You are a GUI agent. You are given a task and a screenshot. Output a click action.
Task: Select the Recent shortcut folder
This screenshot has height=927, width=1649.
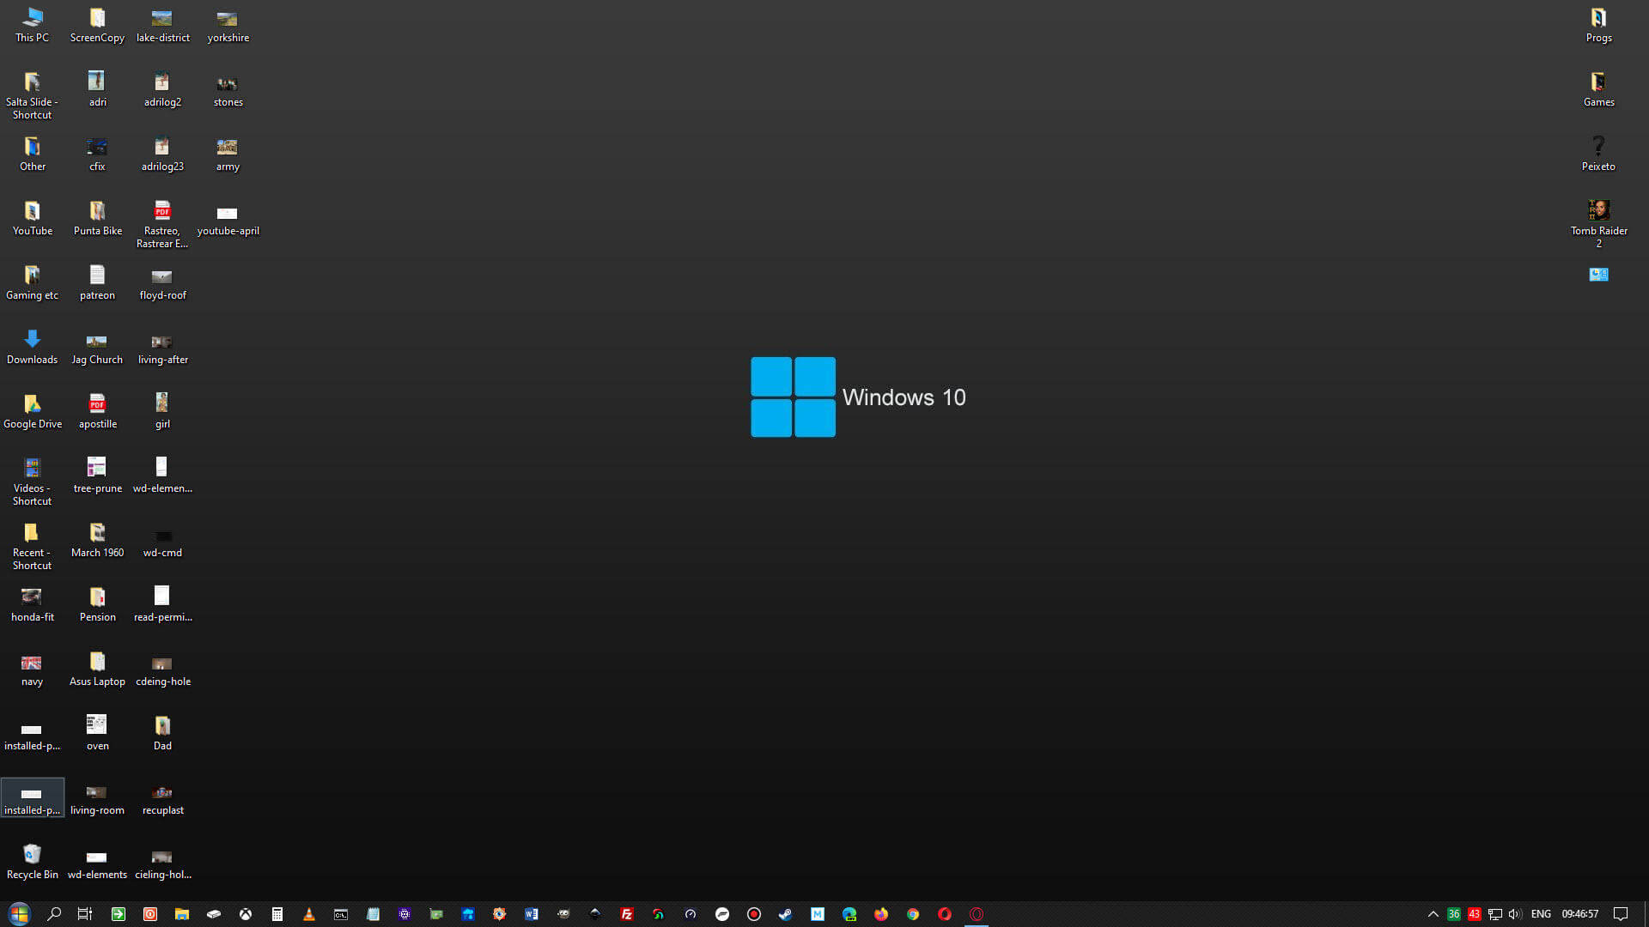coord(33,546)
